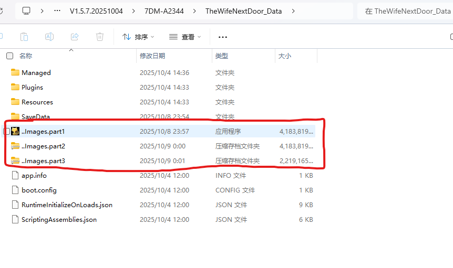Select the SaveData folder icon
The image size is (453, 268).
tap(15, 116)
